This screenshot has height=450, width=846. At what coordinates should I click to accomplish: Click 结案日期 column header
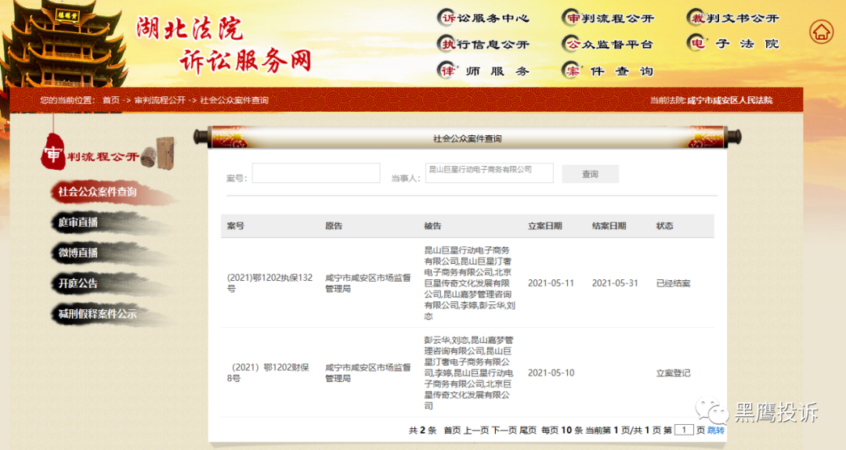(609, 226)
